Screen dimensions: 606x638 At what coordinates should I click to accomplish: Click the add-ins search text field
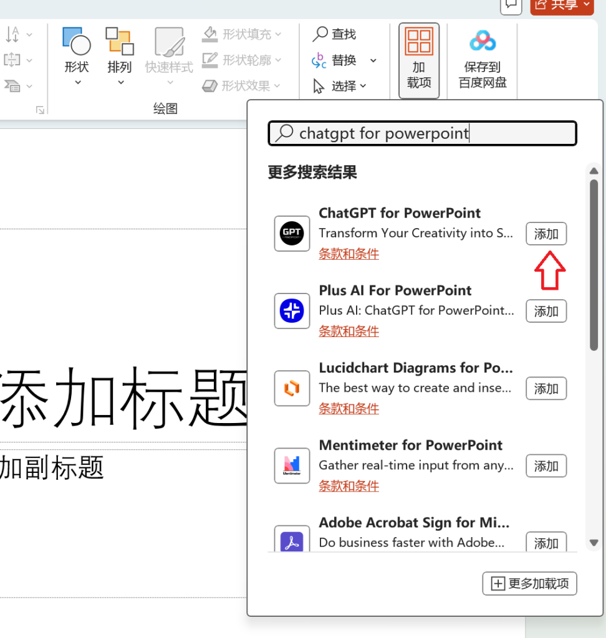[422, 133]
